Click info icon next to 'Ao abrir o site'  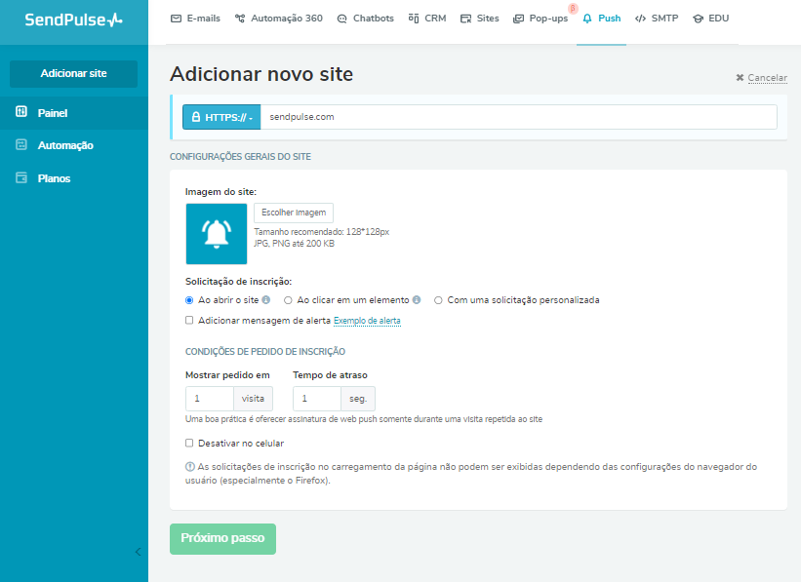pos(265,300)
